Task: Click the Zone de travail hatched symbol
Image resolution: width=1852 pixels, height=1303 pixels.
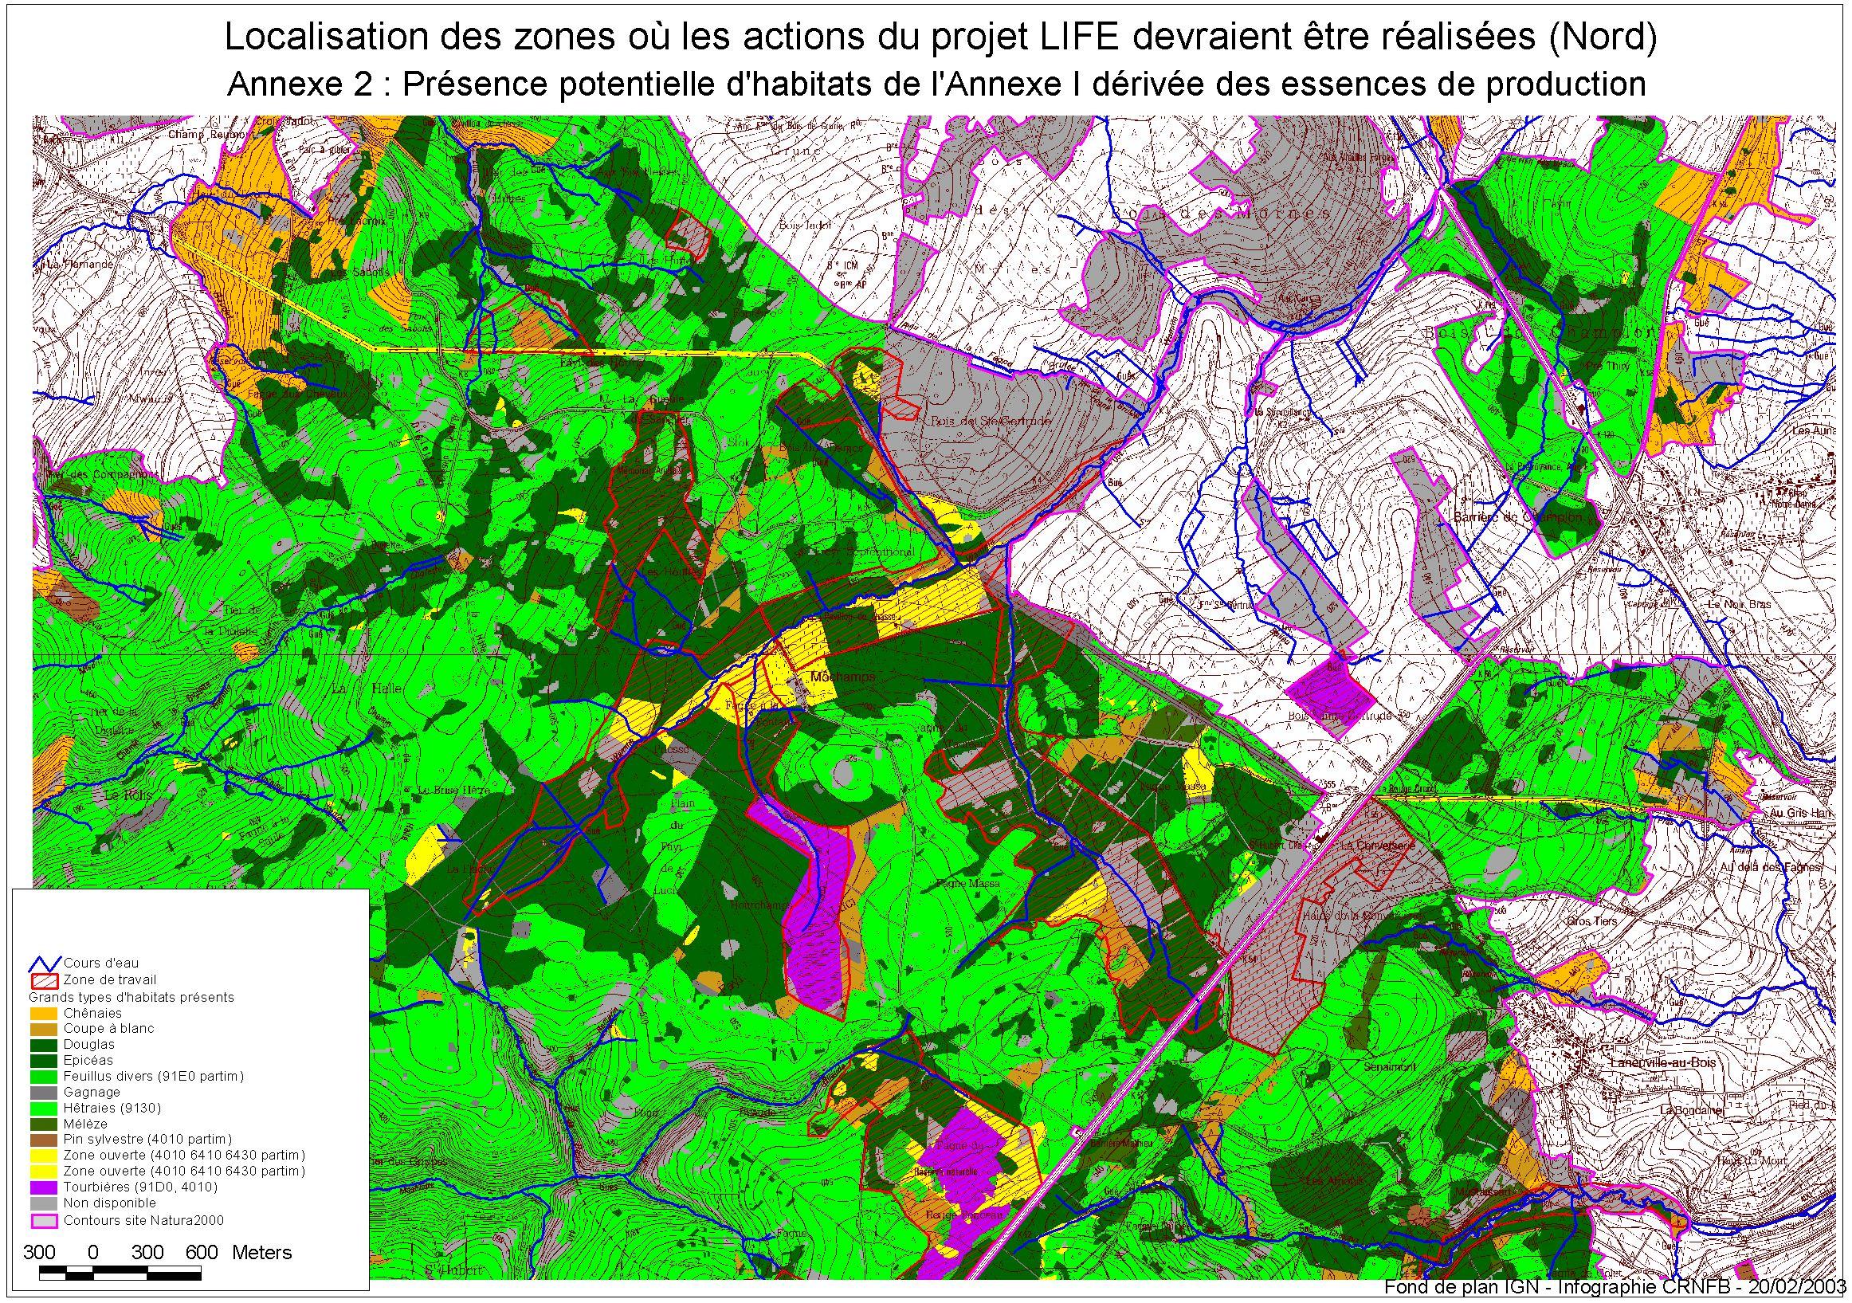Action: point(46,981)
